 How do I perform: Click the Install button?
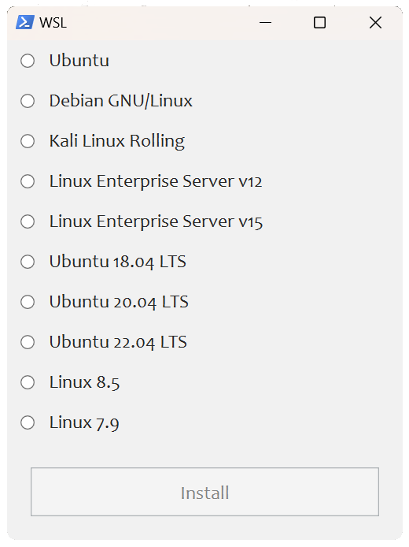[x=204, y=492]
